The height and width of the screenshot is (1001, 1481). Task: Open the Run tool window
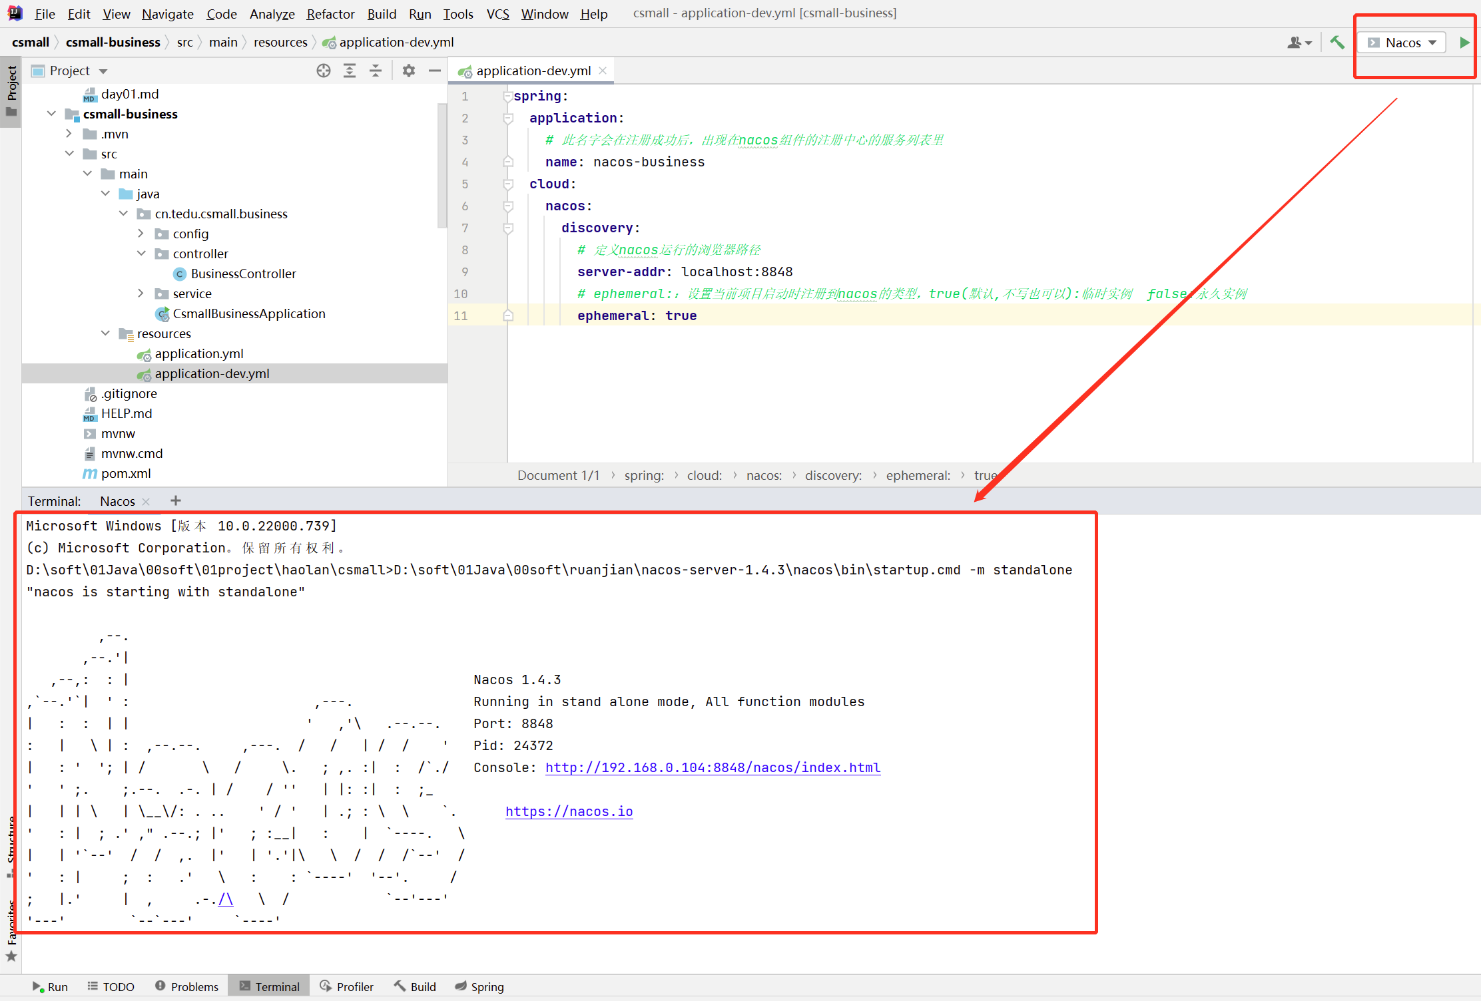click(x=50, y=986)
